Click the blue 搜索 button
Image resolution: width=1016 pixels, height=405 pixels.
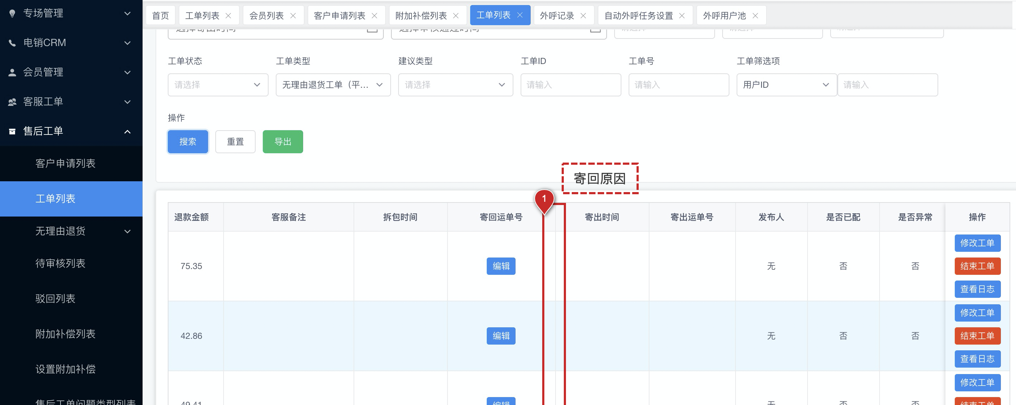click(x=188, y=142)
